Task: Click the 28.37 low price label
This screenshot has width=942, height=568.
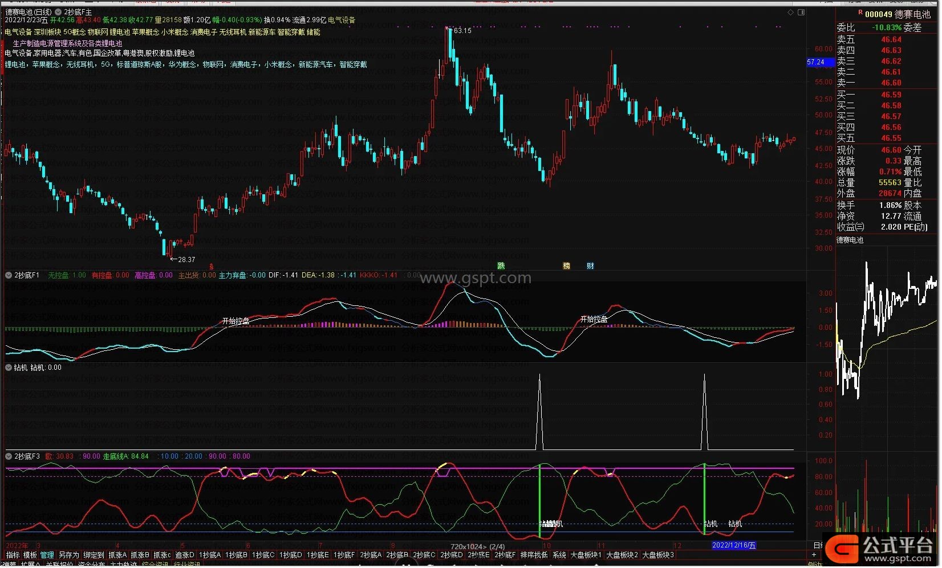Action: (186, 260)
